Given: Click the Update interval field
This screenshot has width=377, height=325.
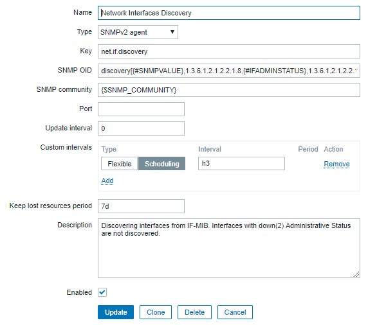Looking at the screenshot, I should 141,128.
